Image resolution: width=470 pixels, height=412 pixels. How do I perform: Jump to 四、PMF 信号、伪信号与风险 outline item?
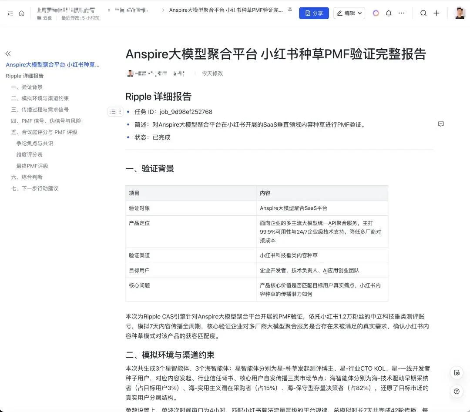pyautogui.click(x=46, y=121)
